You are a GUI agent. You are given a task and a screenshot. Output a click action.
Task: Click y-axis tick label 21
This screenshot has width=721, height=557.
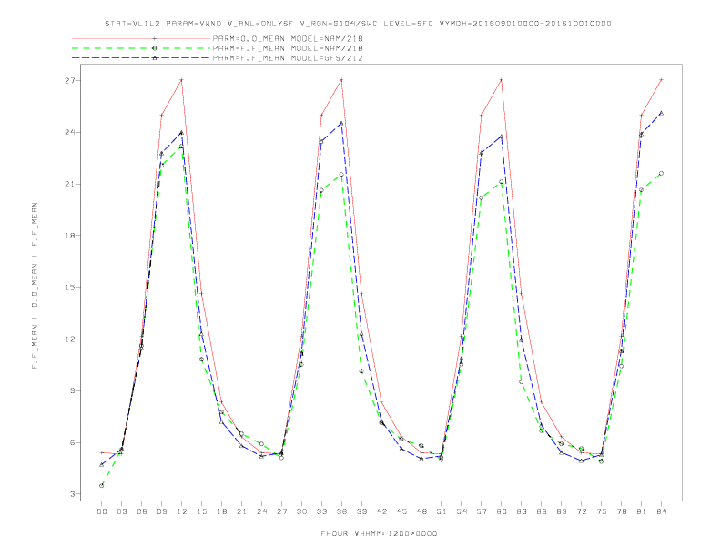[72, 184]
